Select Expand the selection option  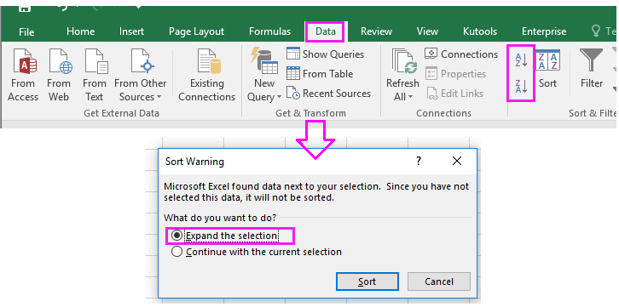coord(224,236)
